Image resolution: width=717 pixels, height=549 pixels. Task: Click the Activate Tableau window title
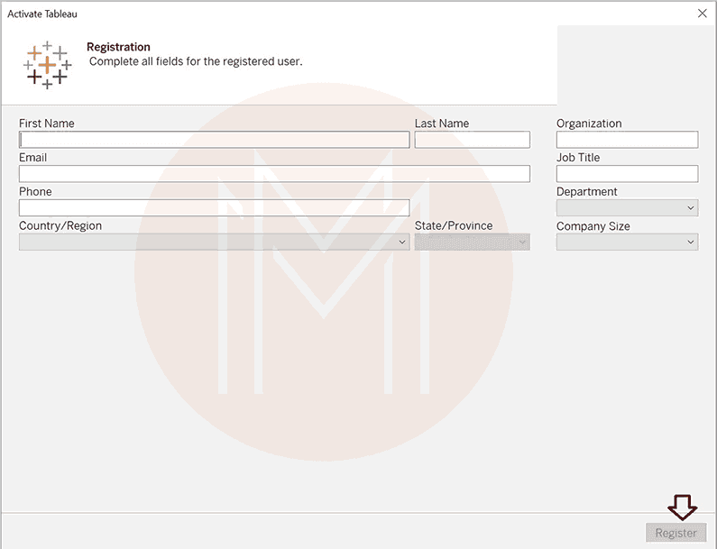tap(42, 14)
